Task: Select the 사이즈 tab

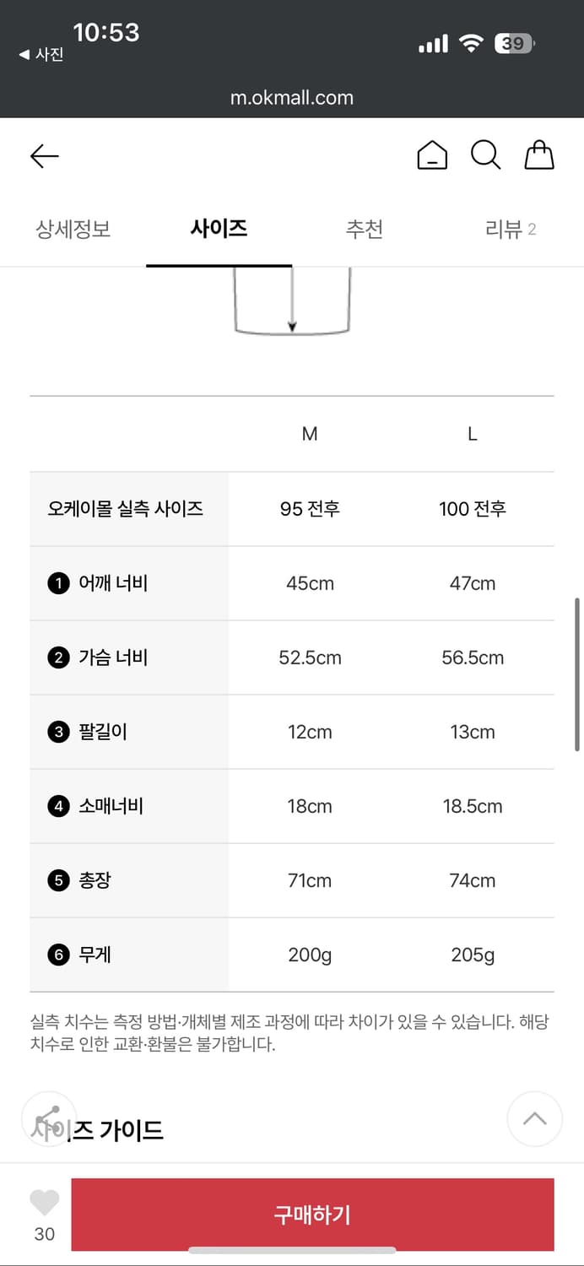Action: (219, 229)
